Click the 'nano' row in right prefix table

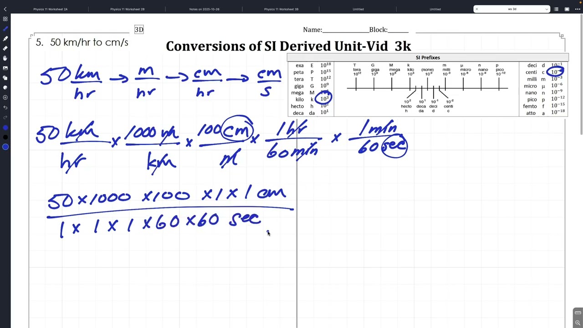click(x=543, y=92)
